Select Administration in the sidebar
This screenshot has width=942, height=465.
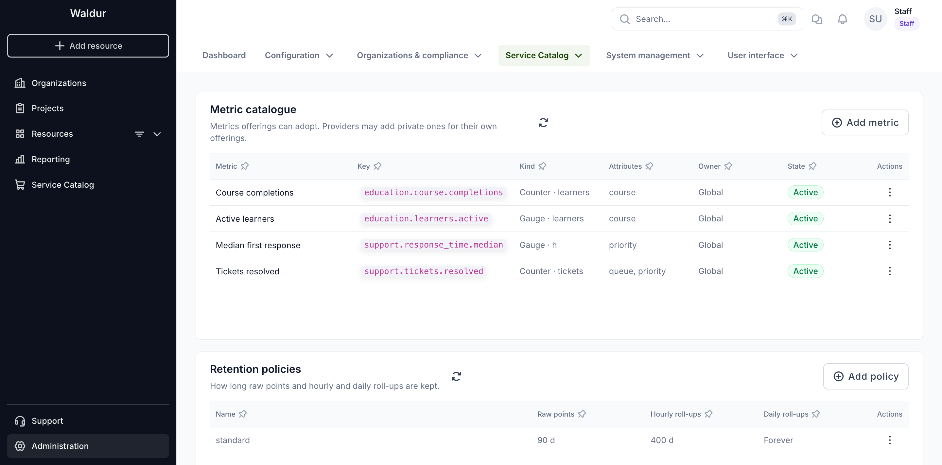pyautogui.click(x=88, y=446)
